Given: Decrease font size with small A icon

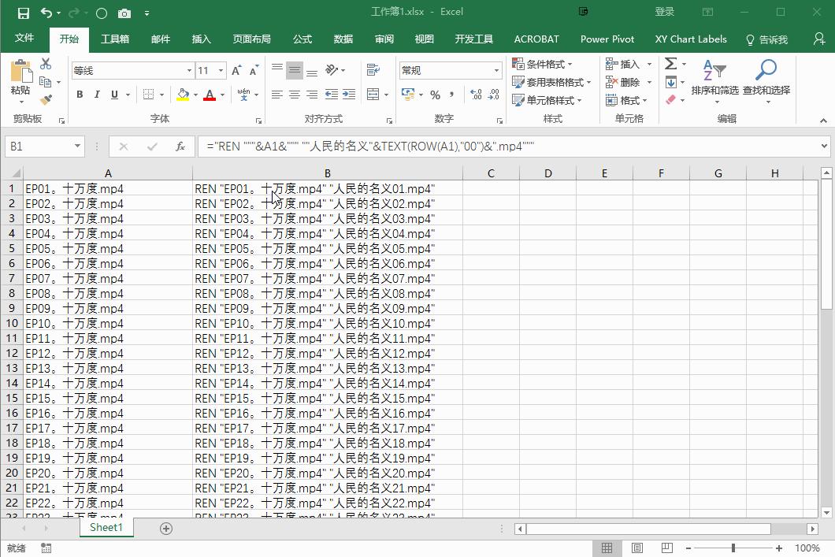Looking at the screenshot, I should [254, 70].
